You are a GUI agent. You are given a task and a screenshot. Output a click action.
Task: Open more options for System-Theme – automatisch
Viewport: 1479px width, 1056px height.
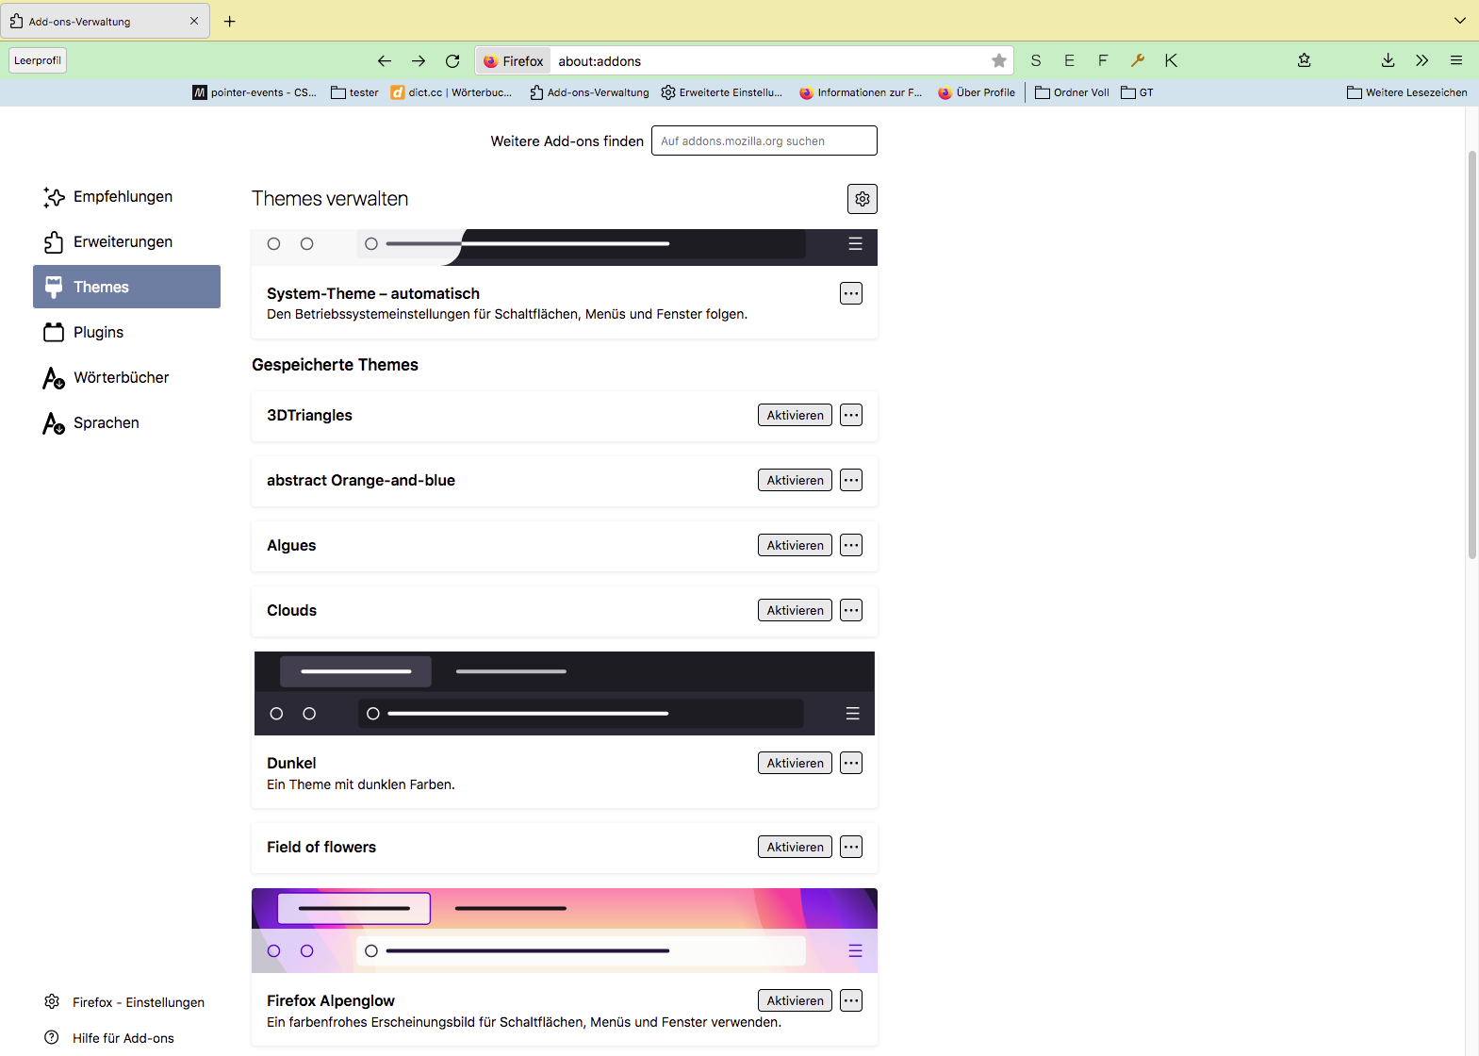coord(851,293)
